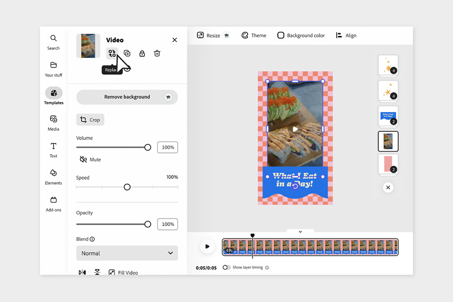Screen dimensions: 453x302
Task: Open the Media panel in sidebar
Action: coord(53,123)
